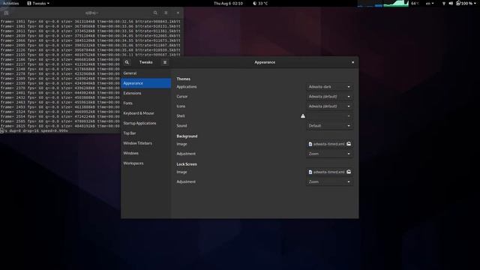Click the Shell theme warning icon

coord(303,116)
